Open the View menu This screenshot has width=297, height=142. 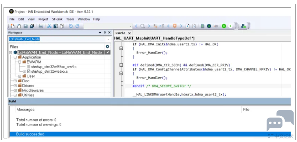pyautogui.click(x=31, y=19)
